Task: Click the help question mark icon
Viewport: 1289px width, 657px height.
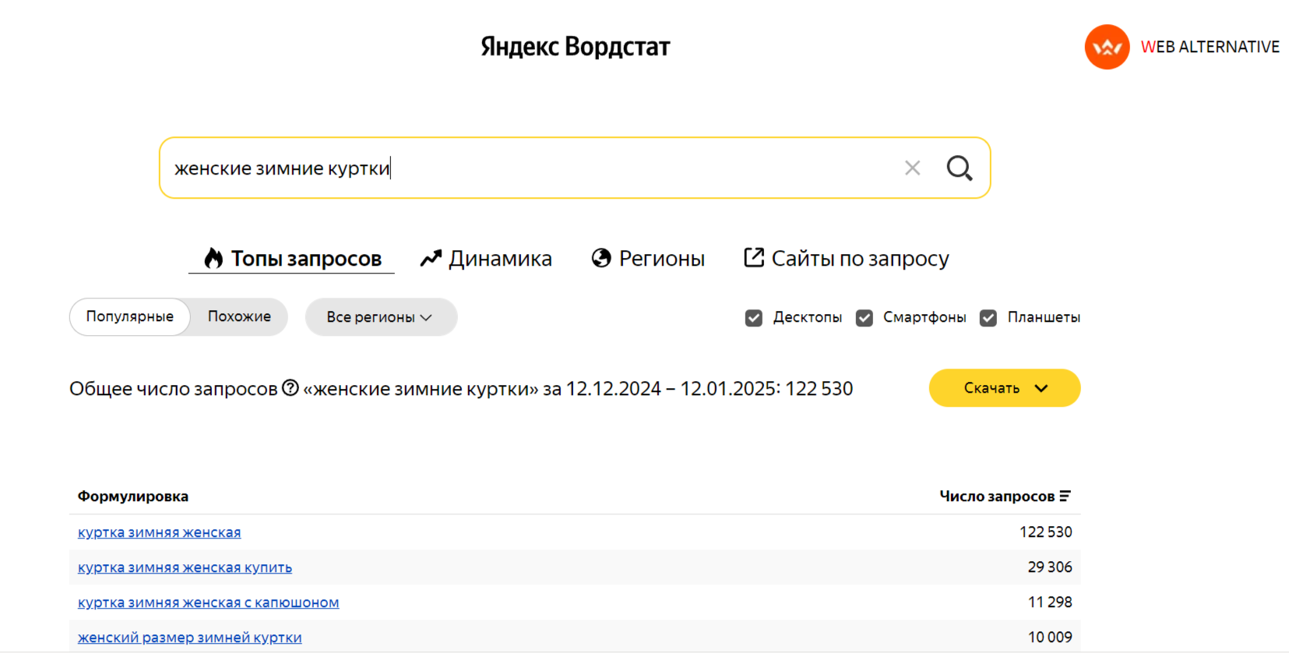Action: (291, 387)
